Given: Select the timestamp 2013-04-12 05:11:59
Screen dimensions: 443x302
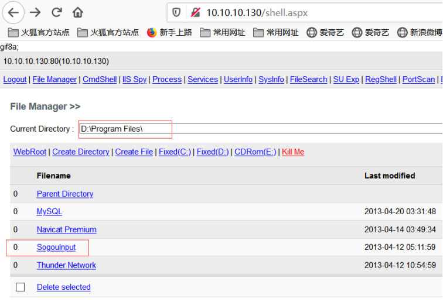Looking at the screenshot, I should (x=400, y=247).
